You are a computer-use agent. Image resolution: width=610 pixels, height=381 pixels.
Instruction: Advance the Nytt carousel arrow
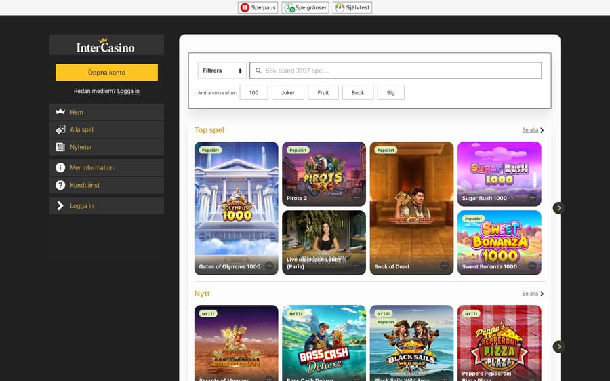[559, 346]
